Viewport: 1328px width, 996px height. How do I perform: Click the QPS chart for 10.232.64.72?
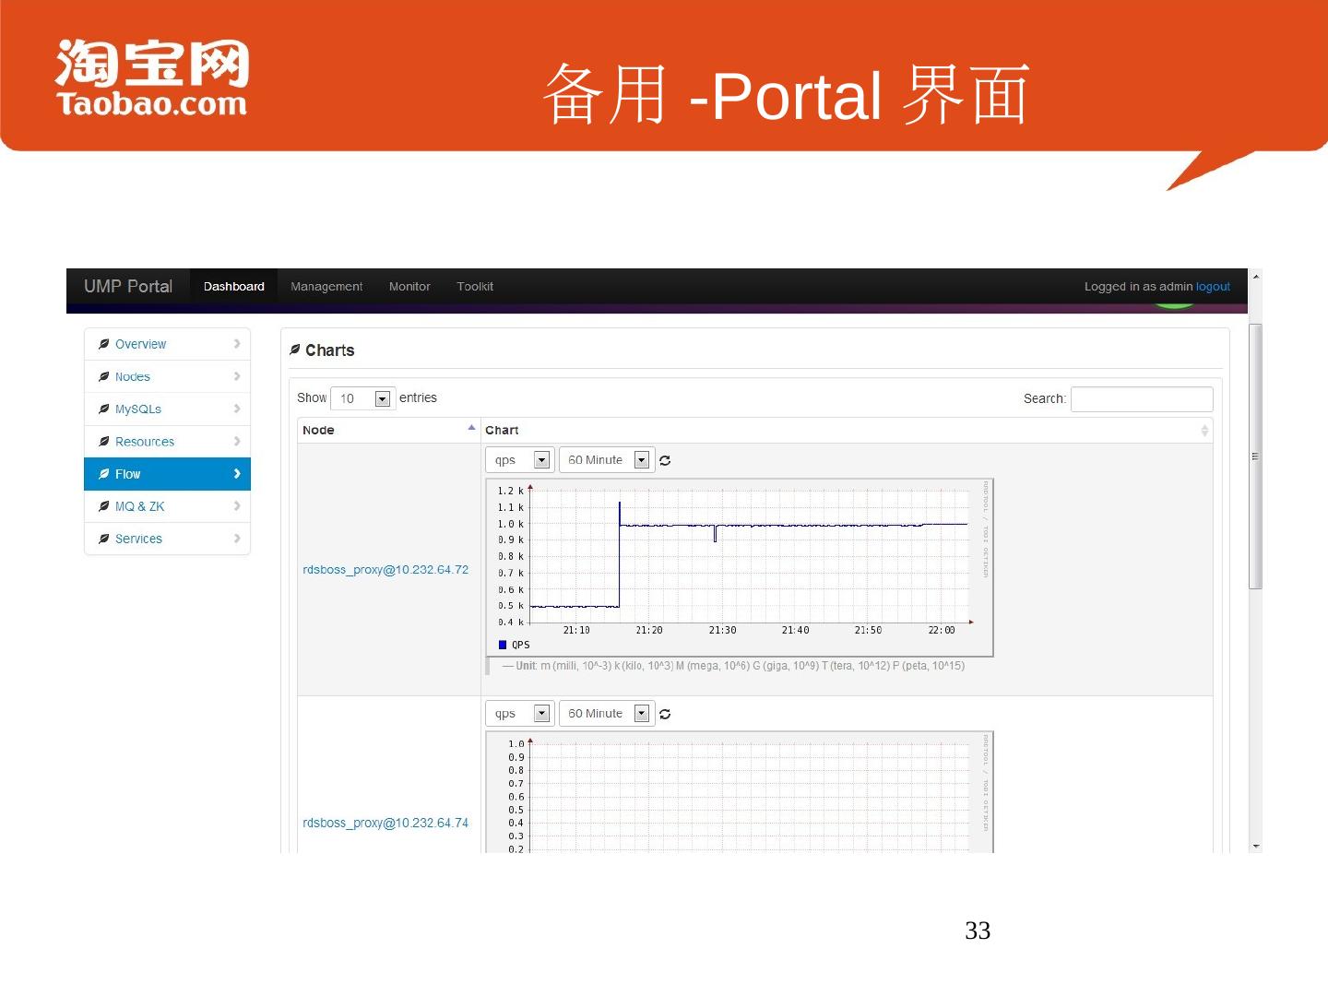740,567
